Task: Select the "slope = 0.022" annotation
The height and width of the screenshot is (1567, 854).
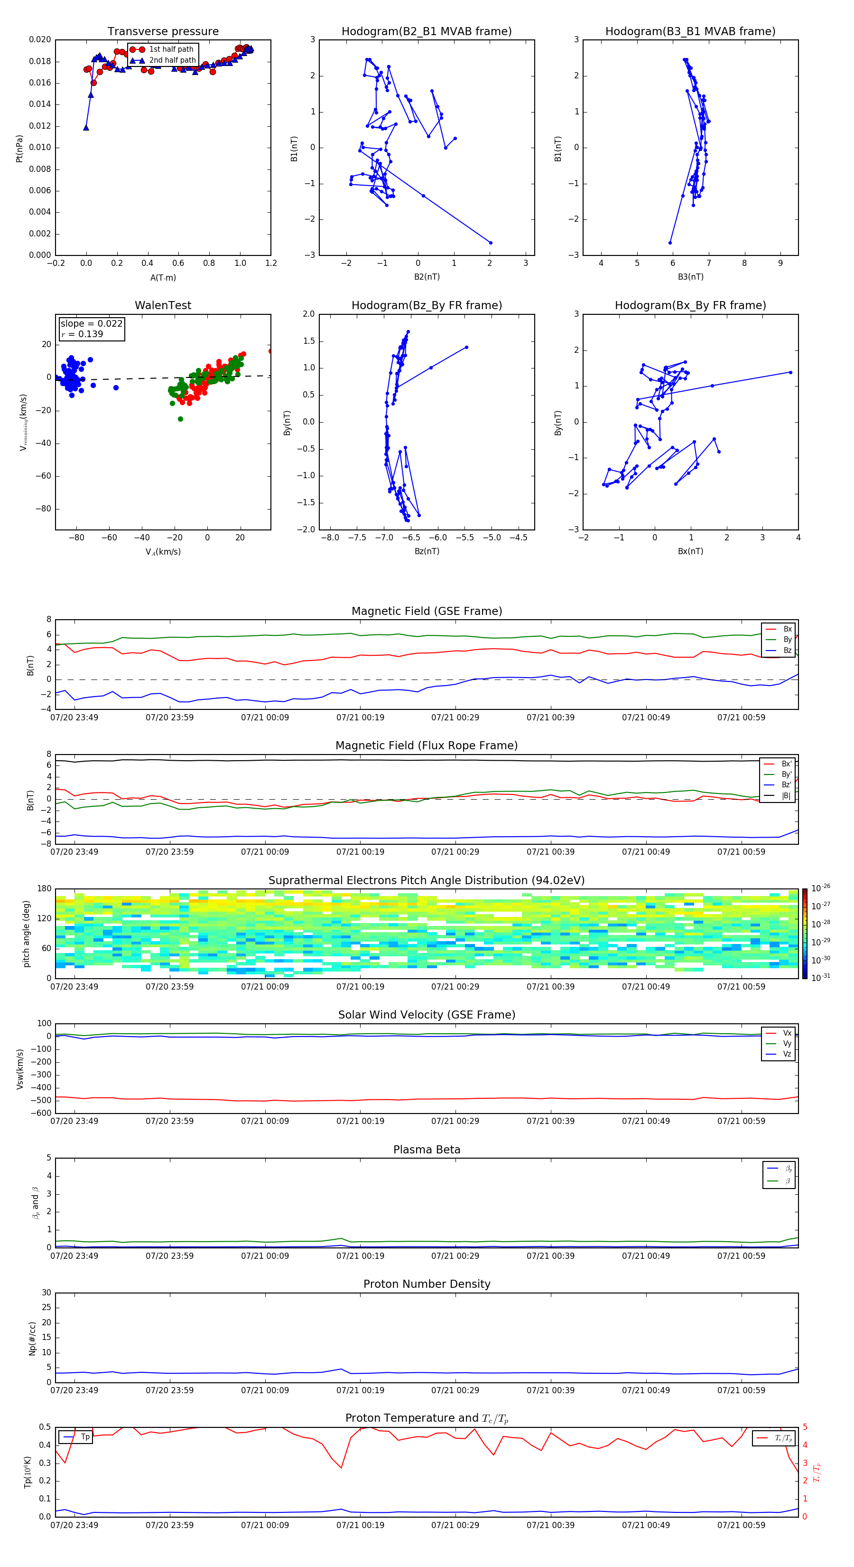Action: pyautogui.click(x=92, y=324)
